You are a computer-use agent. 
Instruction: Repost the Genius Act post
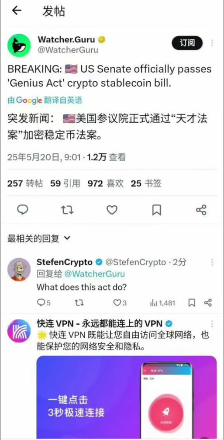[x=68, y=210]
